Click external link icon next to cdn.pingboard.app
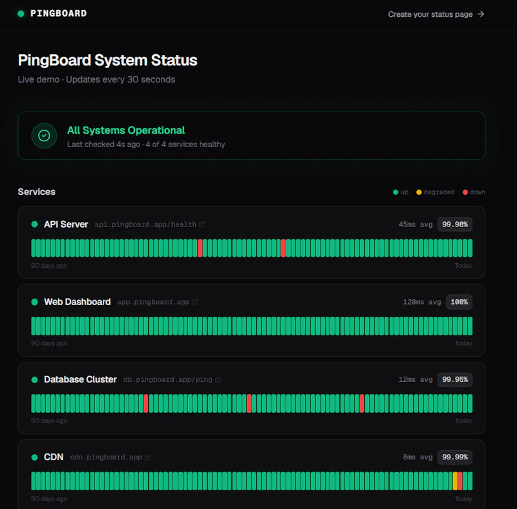The height and width of the screenshot is (509, 517). tap(147, 457)
